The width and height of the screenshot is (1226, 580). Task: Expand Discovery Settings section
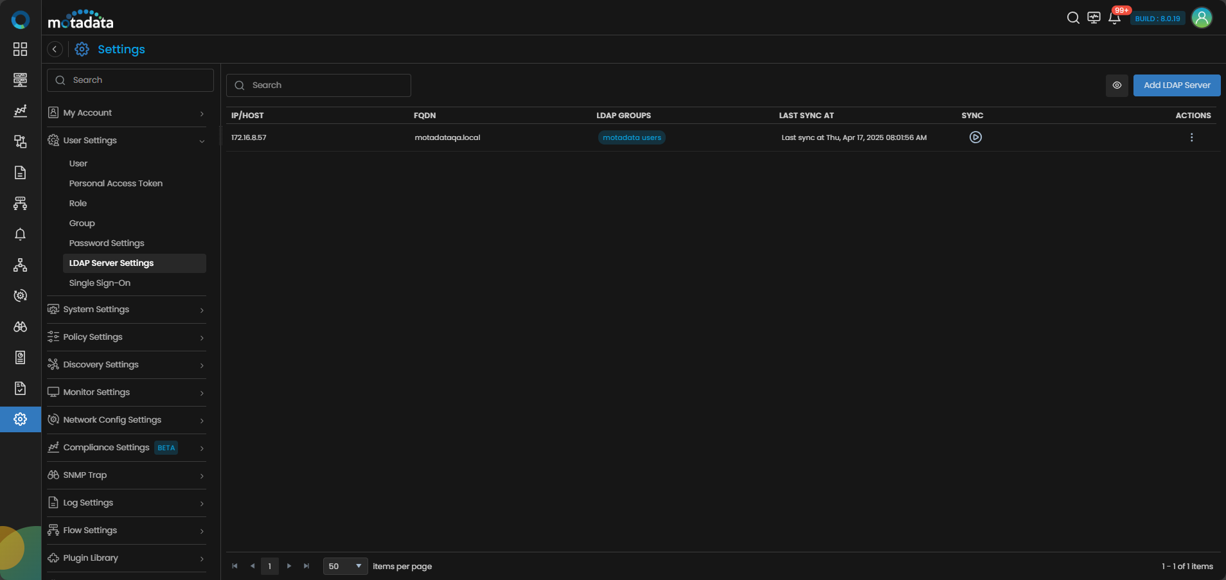tap(127, 365)
